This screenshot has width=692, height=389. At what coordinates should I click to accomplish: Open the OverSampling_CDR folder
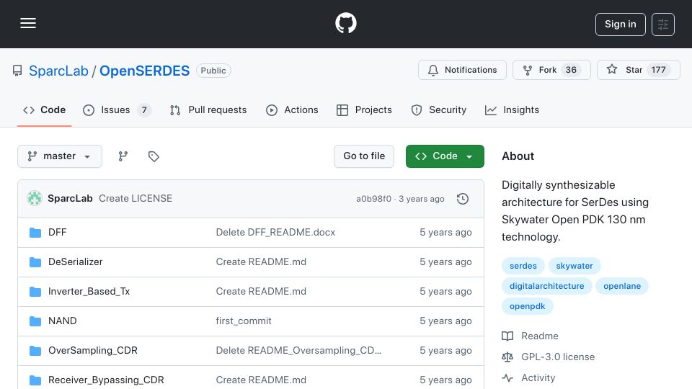93,351
